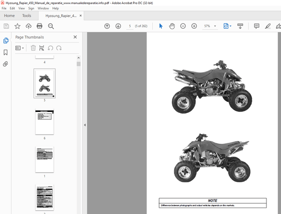This screenshot has height=214, width=281.
Task: Collapse the navigation pane arrow
Action: tap(85, 125)
